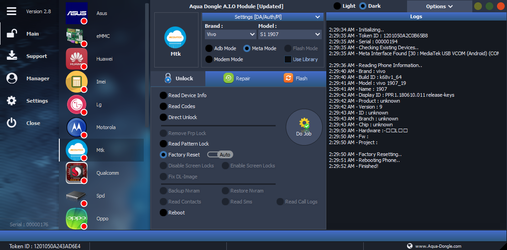Click the Close power icon
This screenshot has width=507, height=250.
tap(12, 123)
